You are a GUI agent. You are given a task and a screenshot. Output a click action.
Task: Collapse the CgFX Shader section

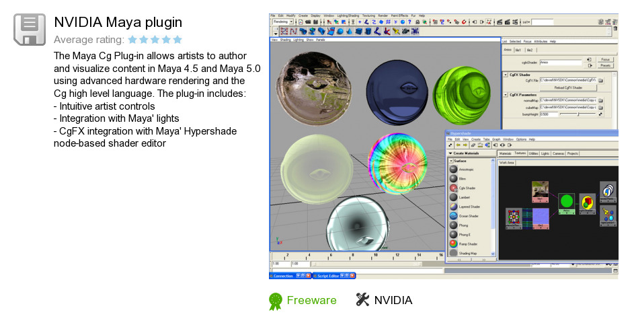click(x=506, y=75)
